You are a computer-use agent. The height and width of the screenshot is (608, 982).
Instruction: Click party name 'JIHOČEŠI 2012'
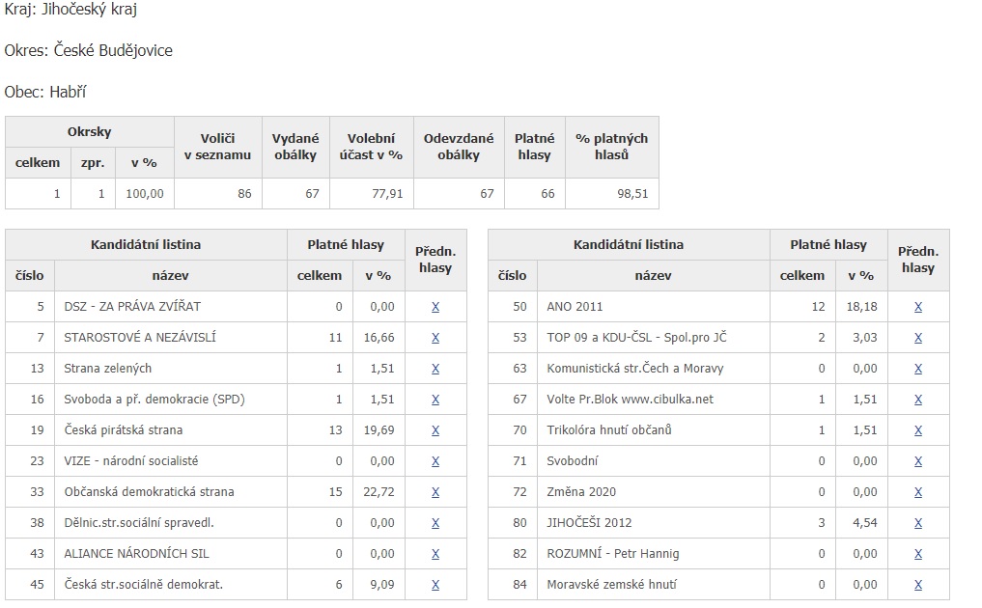[x=589, y=523]
